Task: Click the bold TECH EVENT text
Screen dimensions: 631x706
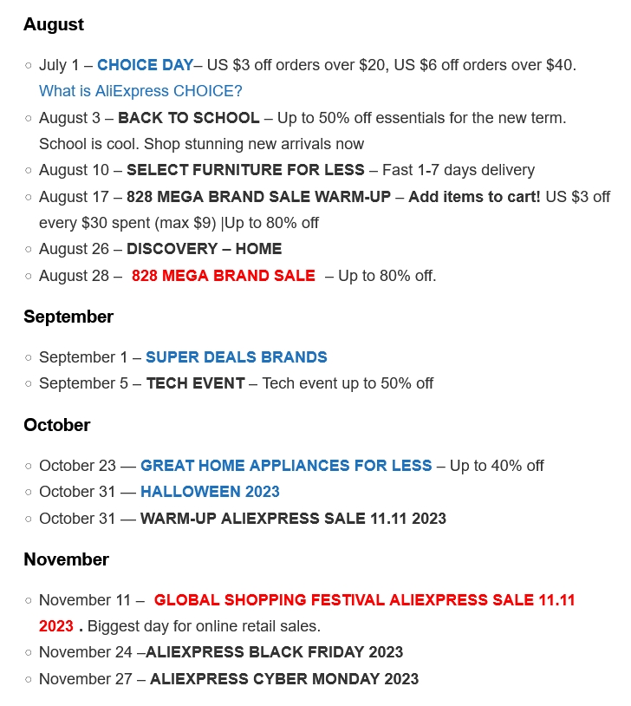Action: (195, 383)
